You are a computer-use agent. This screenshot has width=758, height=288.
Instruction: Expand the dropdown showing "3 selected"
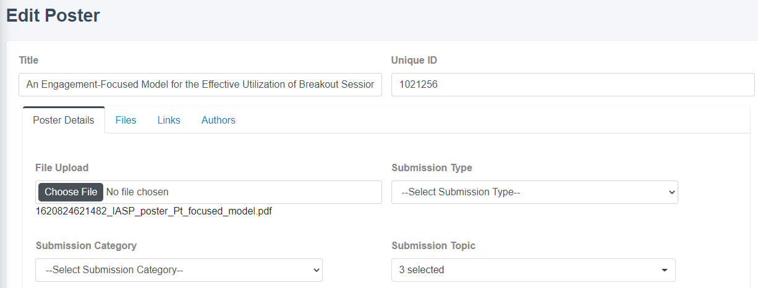point(534,270)
